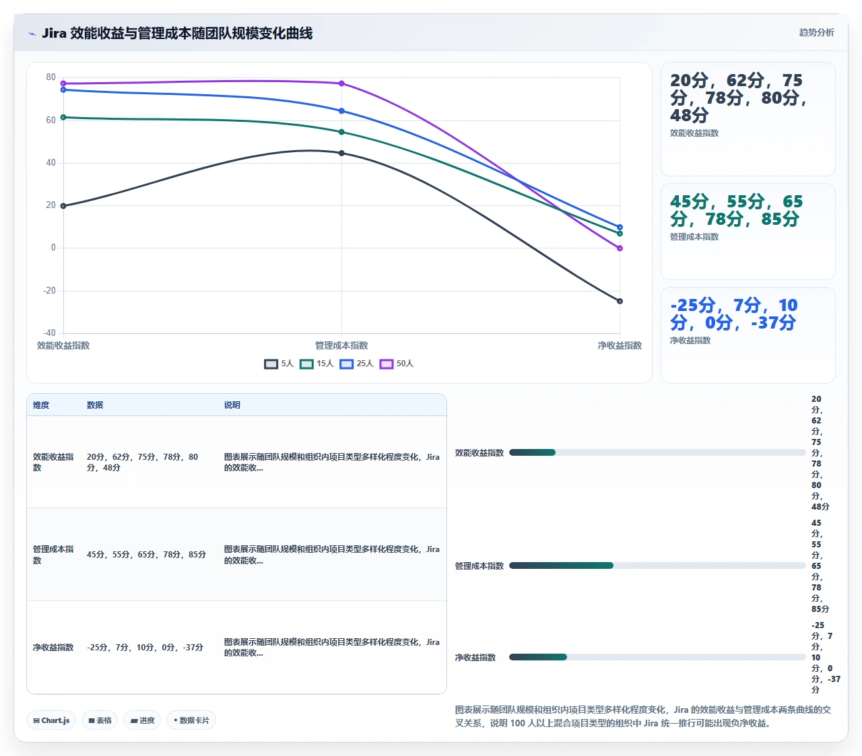Image resolution: width=862 pixels, height=756 pixels.
Task: Select the 25人 data point at 管理成本指数
Action: (x=341, y=111)
